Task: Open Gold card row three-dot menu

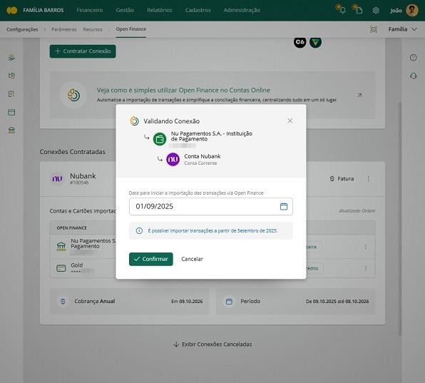Action: click(366, 268)
